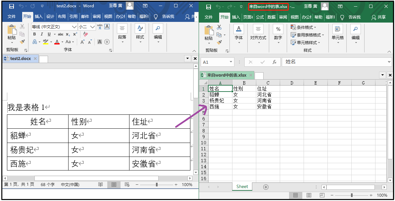Image resolution: width=395 pixels, height=201 pixels.
Task: Save the Excel workbook
Action: [x=209, y=7]
